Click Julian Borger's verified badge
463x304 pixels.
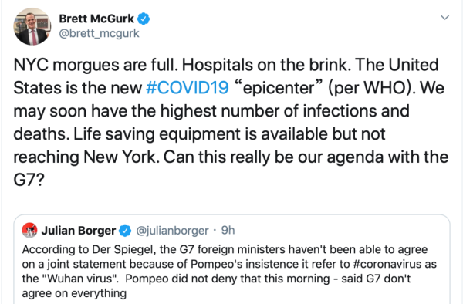pos(125,231)
